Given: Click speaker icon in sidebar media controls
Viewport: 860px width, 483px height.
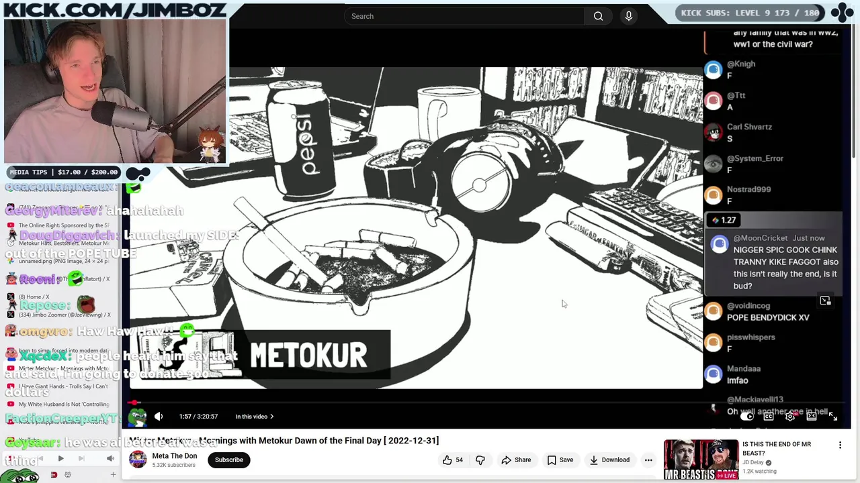Looking at the screenshot, I should [x=110, y=459].
